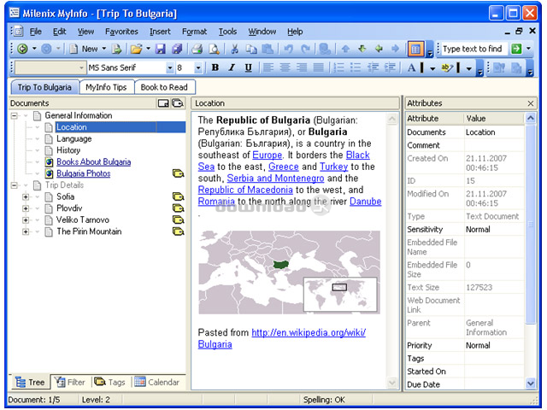
Task: Select the History document in tree
Action: coord(68,150)
